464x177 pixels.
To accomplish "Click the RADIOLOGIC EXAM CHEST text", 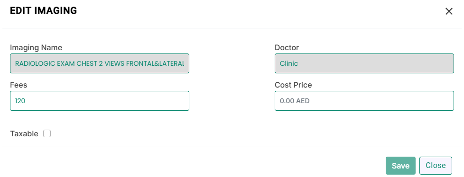I will click(x=56, y=63).
